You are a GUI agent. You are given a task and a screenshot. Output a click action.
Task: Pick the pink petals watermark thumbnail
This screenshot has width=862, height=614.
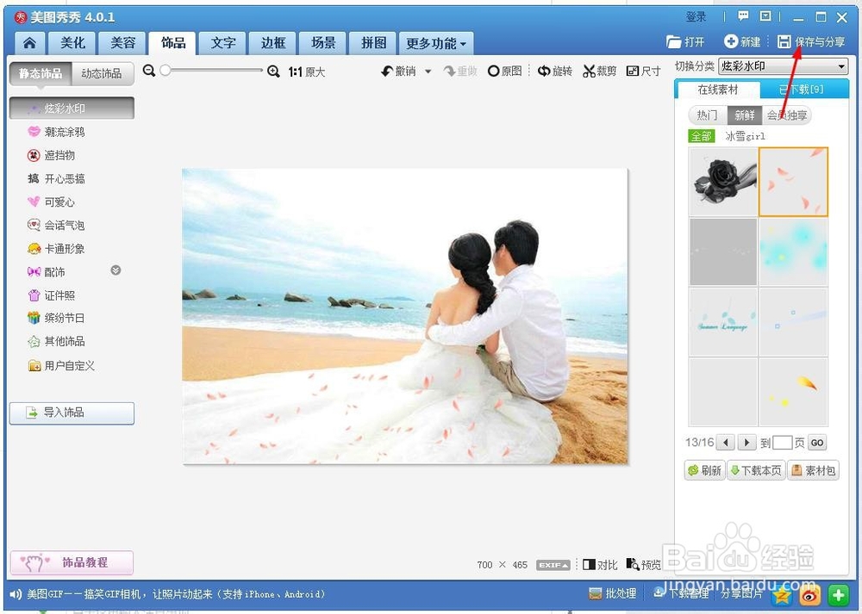(x=793, y=181)
